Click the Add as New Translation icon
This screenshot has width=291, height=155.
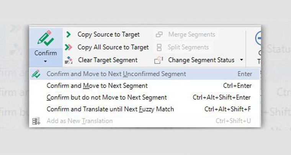[36, 121]
